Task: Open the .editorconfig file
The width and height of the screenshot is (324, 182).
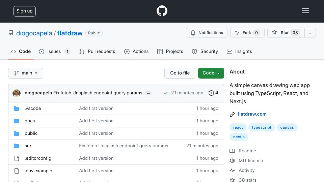Action: tap(38, 158)
